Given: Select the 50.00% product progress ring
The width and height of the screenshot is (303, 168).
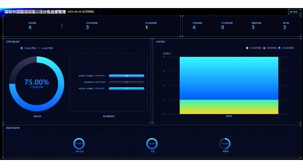Looking at the screenshot, I should tap(225, 143).
